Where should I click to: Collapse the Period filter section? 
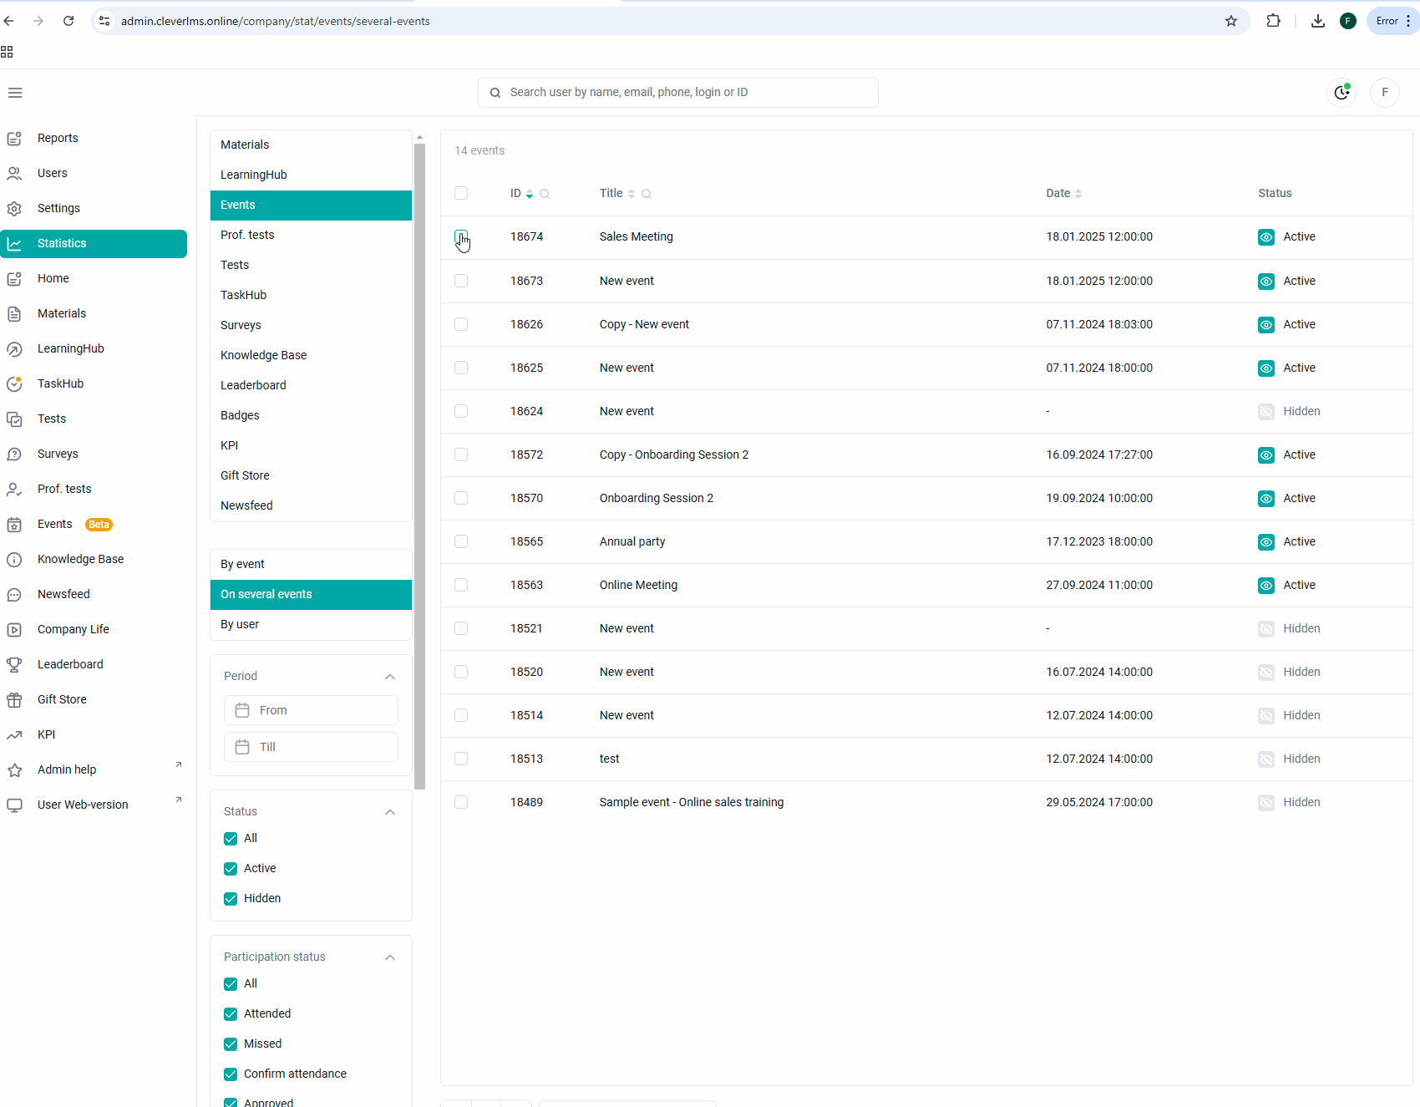(390, 677)
